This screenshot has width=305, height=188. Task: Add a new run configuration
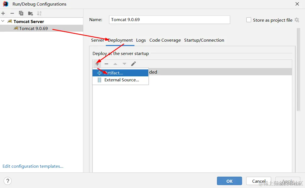(3, 13)
